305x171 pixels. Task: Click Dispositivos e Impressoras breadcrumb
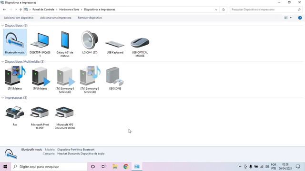100,9
